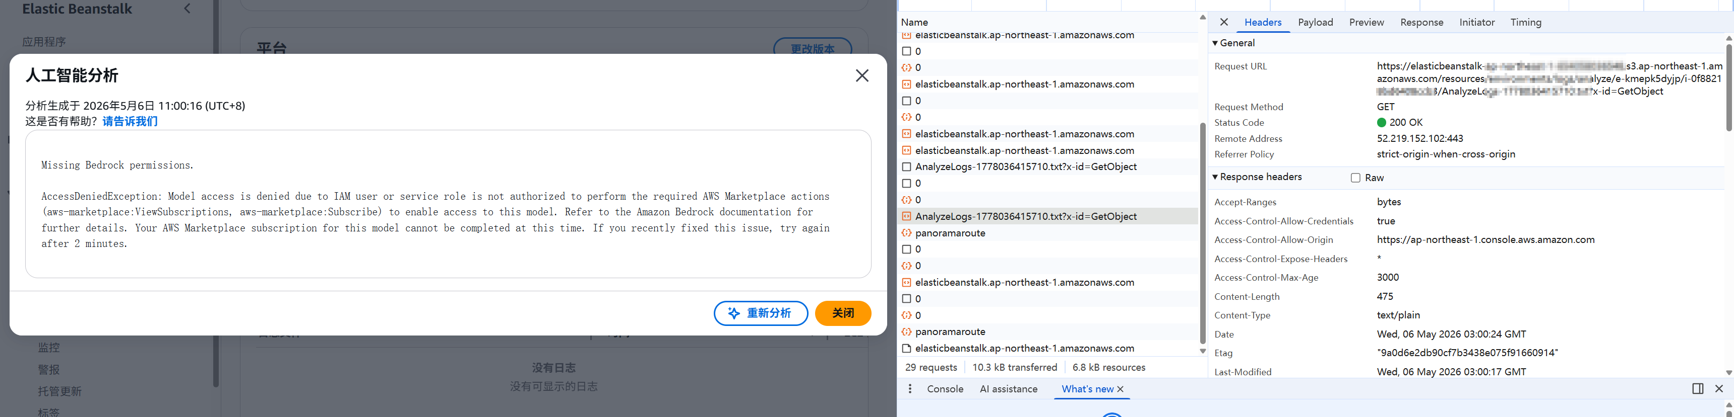Click the 更改版本 button behind the dialog
The image size is (1734, 417).
tap(813, 48)
